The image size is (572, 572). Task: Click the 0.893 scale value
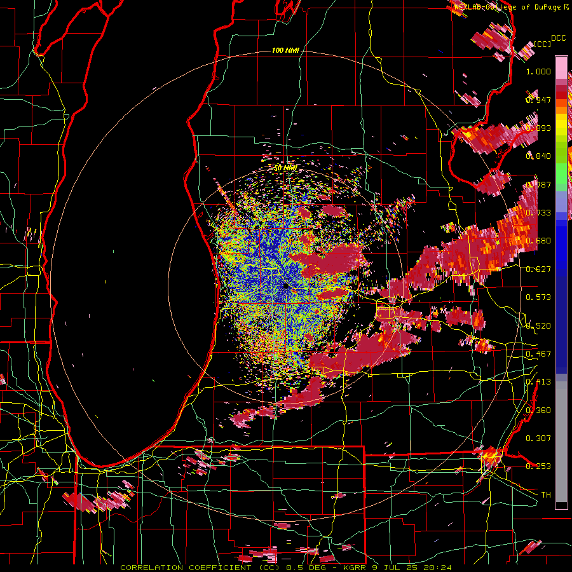(x=538, y=128)
